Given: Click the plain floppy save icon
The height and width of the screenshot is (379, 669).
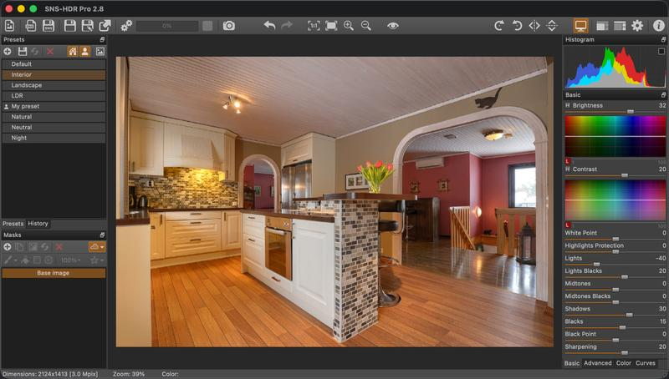Looking at the screenshot, I should click(69, 26).
